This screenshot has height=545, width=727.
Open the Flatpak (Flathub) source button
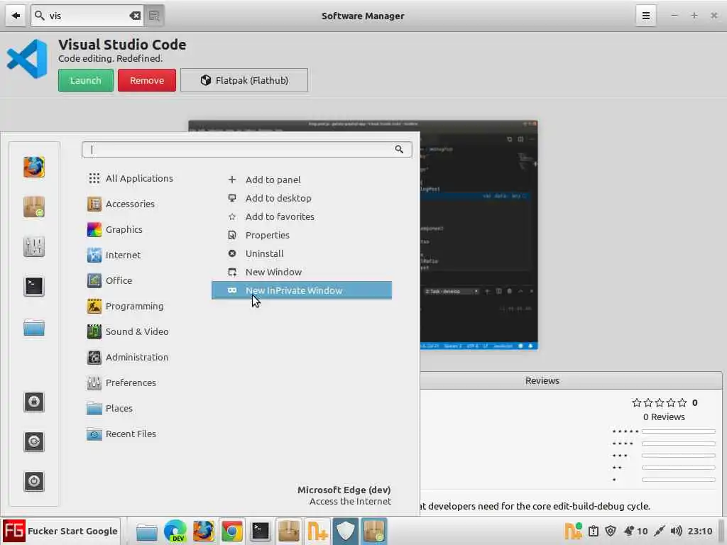click(x=244, y=80)
